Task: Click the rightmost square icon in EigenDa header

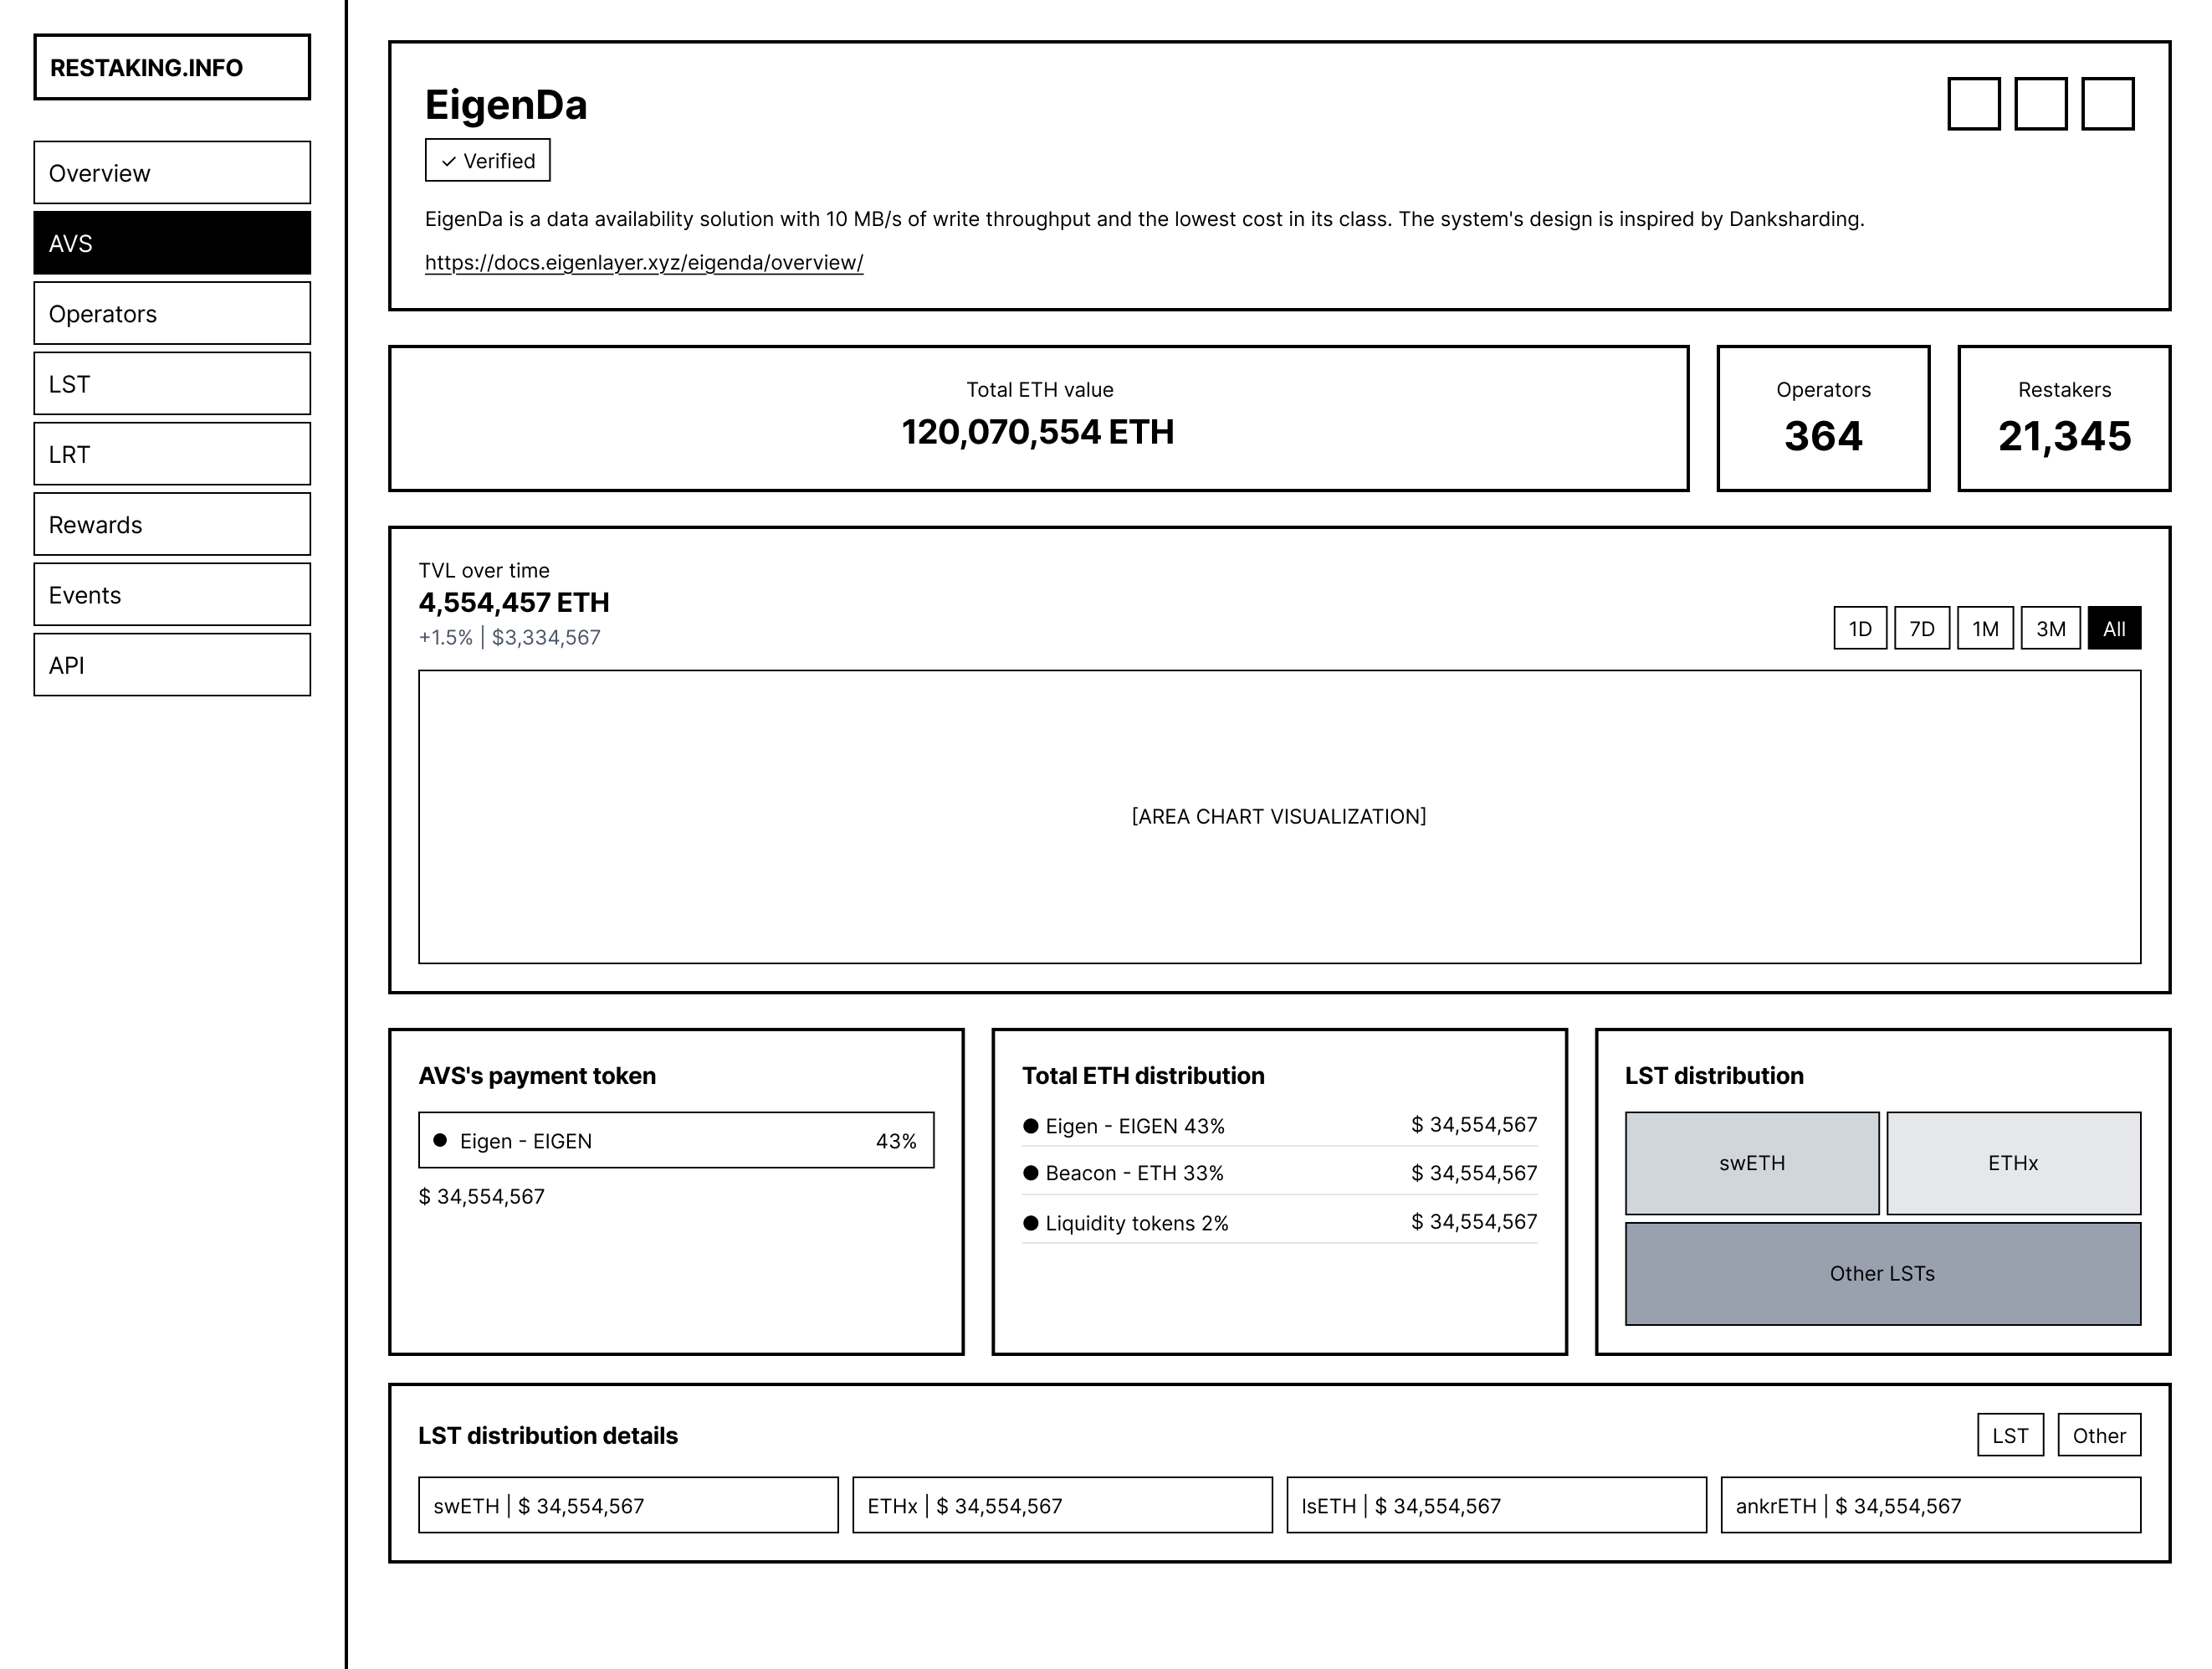Action: pos(2108,104)
